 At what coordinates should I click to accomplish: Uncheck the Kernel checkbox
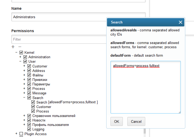point(21,52)
